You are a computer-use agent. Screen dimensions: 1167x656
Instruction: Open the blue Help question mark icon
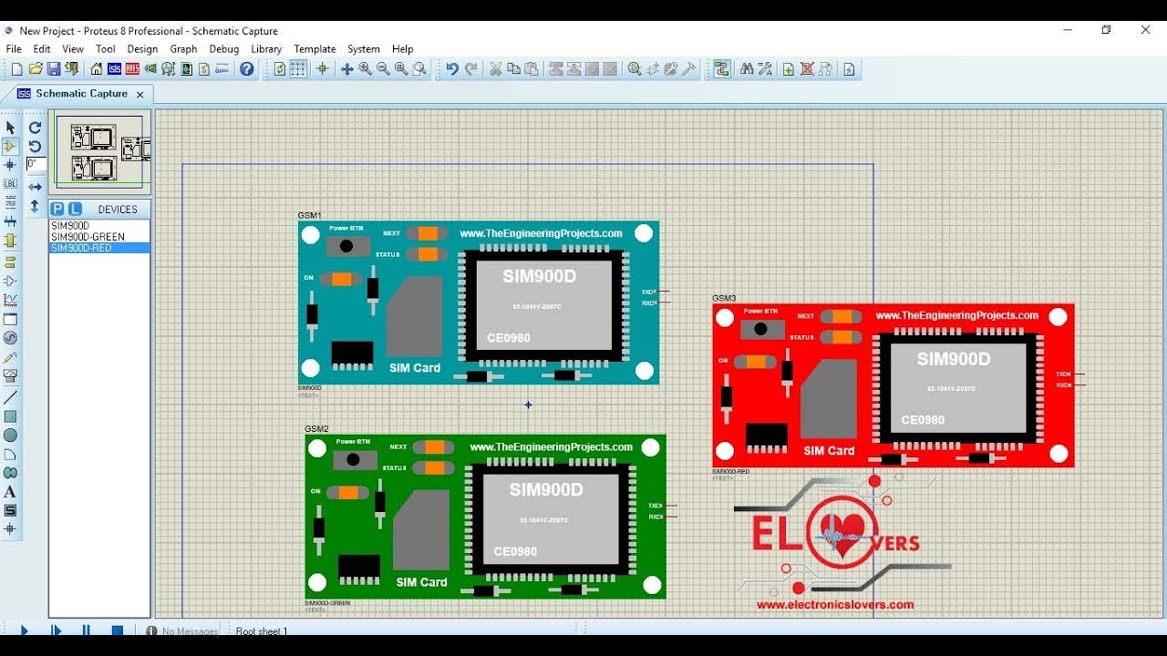tap(246, 69)
